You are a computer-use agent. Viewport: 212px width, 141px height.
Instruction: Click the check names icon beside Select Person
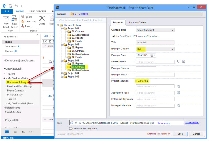tap(178, 62)
